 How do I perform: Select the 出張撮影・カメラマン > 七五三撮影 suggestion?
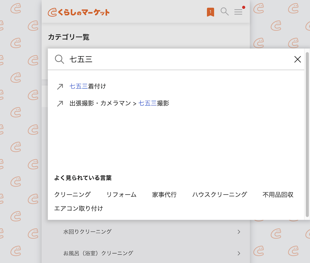point(119,103)
